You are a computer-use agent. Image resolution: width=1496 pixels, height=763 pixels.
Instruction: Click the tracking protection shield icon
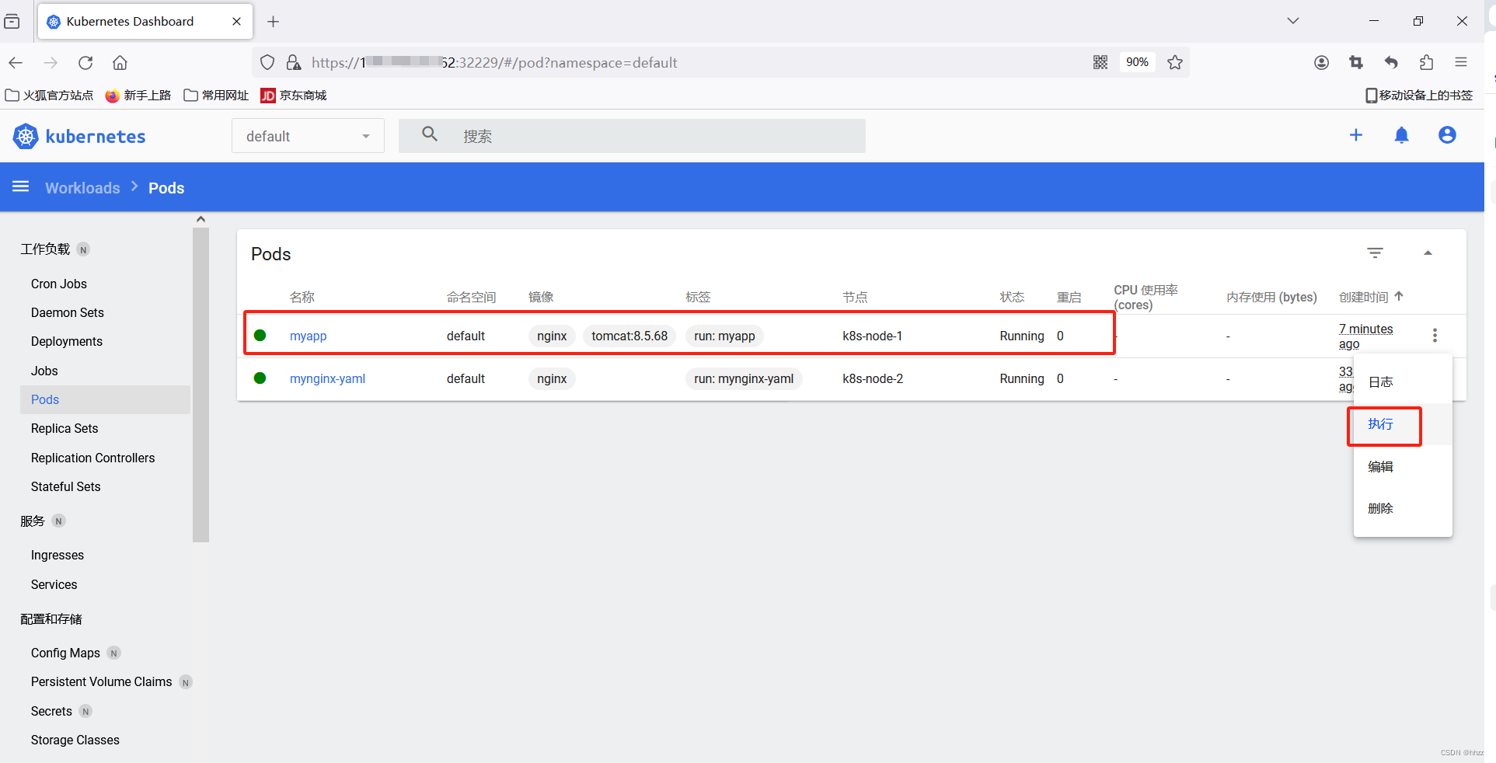pos(267,62)
